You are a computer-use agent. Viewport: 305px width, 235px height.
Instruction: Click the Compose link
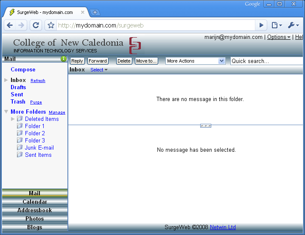pyautogui.click(x=23, y=69)
